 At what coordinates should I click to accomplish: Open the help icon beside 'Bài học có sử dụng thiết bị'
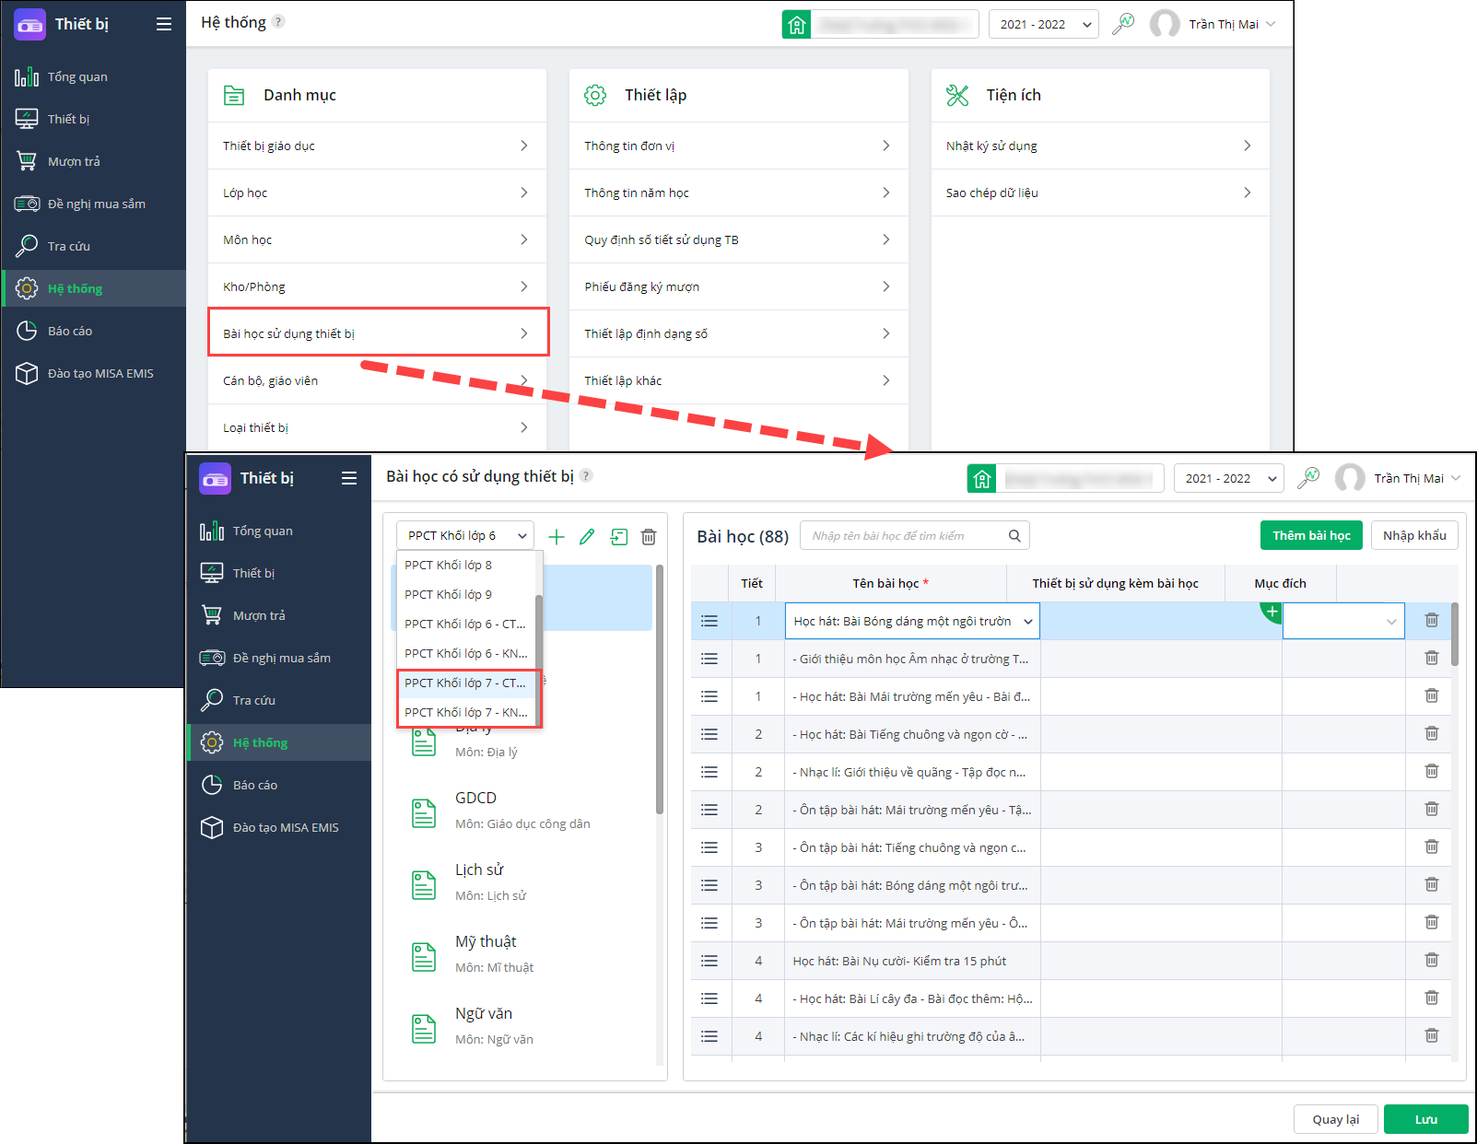(586, 475)
